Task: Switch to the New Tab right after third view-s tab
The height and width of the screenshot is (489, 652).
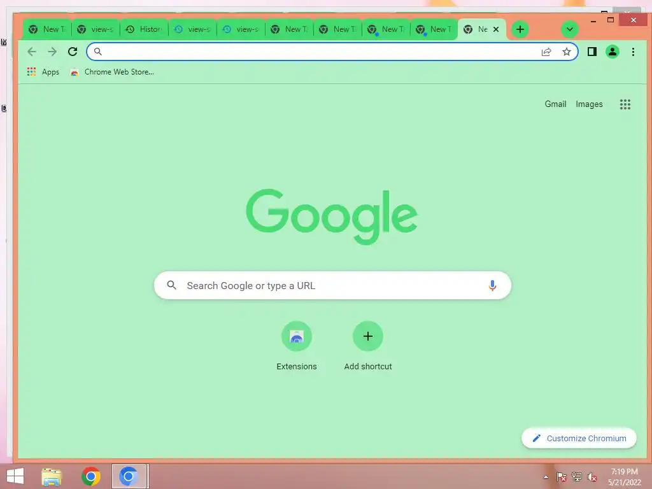Action: [x=289, y=29]
